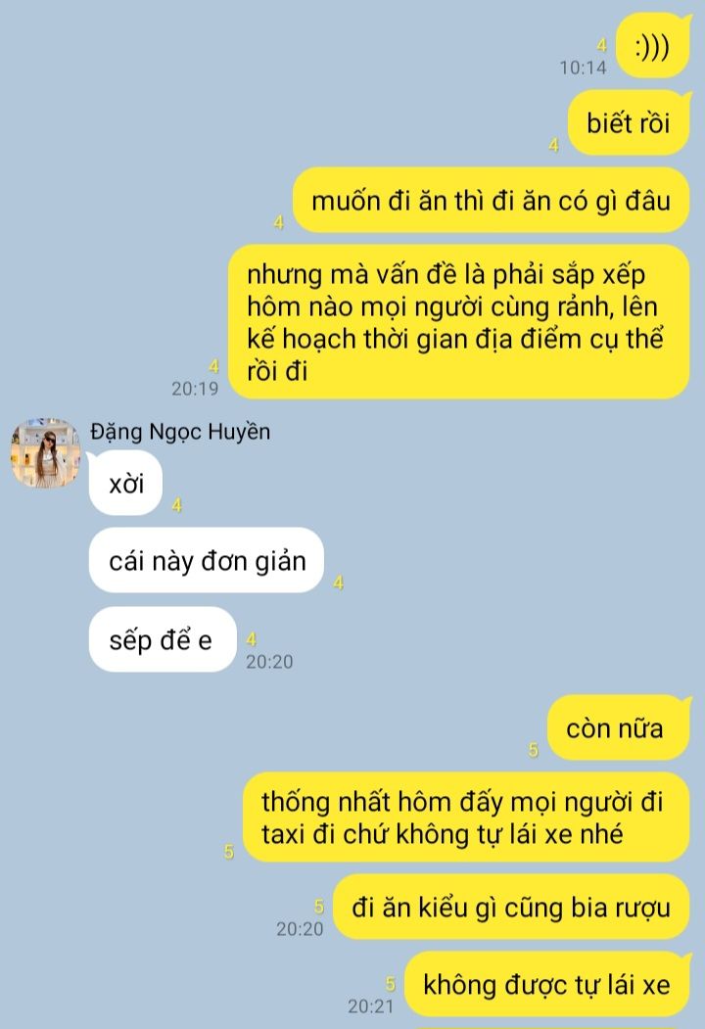This screenshot has width=705, height=1029.
Task: Tap the 'sếp để e' message bubble
Action: 163,640
